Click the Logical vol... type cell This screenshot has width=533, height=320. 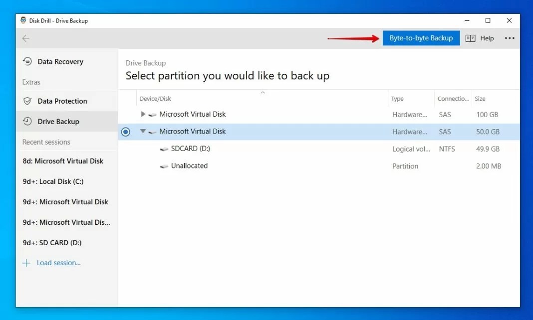411,149
